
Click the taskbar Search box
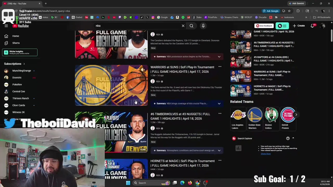tap(151, 183)
